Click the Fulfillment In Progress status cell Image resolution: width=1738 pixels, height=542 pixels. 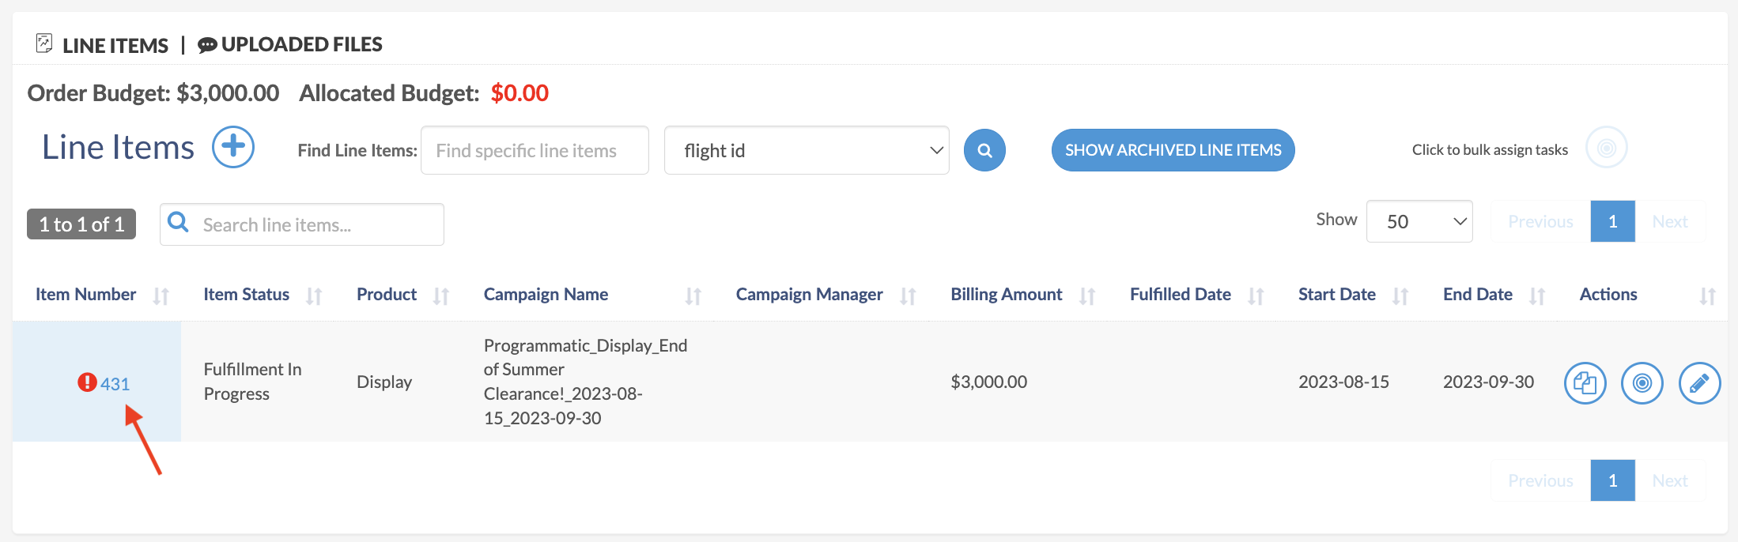(x=252, y=382)
